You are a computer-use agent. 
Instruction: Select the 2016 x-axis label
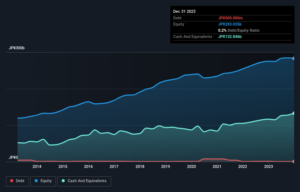click(x=88, y=167)
